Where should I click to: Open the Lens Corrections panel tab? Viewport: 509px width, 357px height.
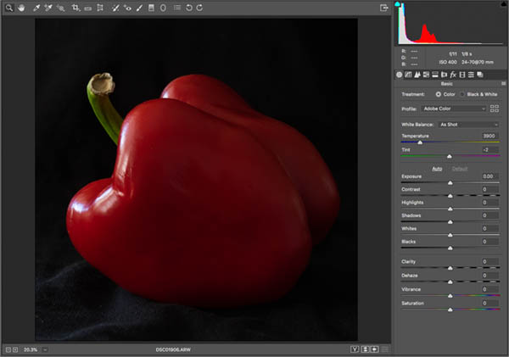tap(444, 75)
